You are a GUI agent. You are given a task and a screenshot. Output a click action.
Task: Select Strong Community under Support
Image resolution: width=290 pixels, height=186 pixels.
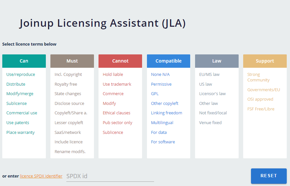258,77
